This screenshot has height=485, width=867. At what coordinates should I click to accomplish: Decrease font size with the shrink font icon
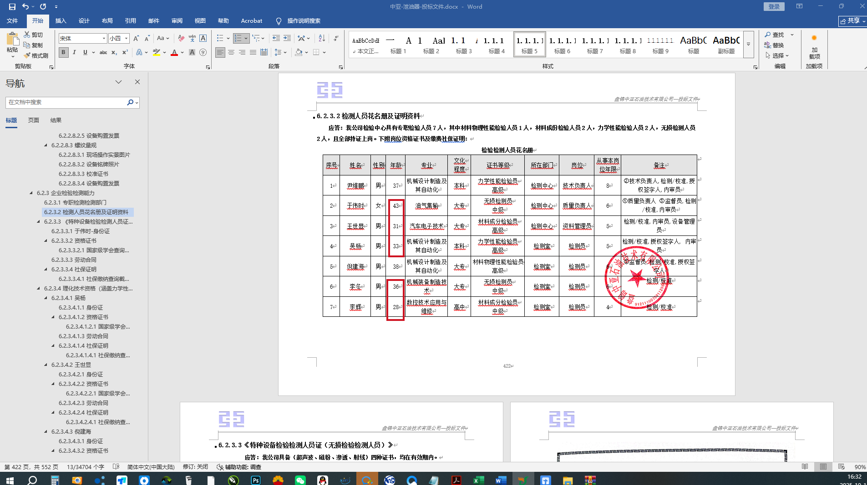pyautogui.click(x=147, y=39)
